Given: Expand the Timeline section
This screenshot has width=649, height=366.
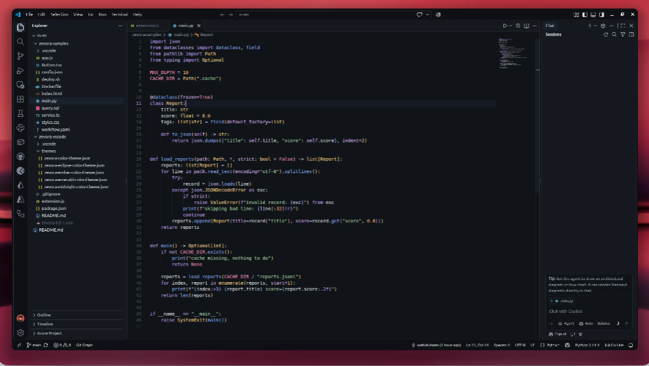Looking at the screenshot, I should click(x=77, y=324).
